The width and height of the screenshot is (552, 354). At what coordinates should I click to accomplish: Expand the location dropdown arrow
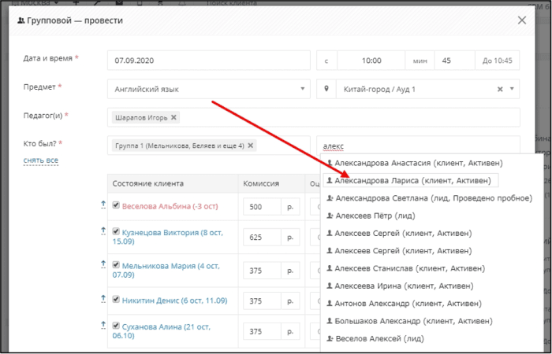(512, 89)
